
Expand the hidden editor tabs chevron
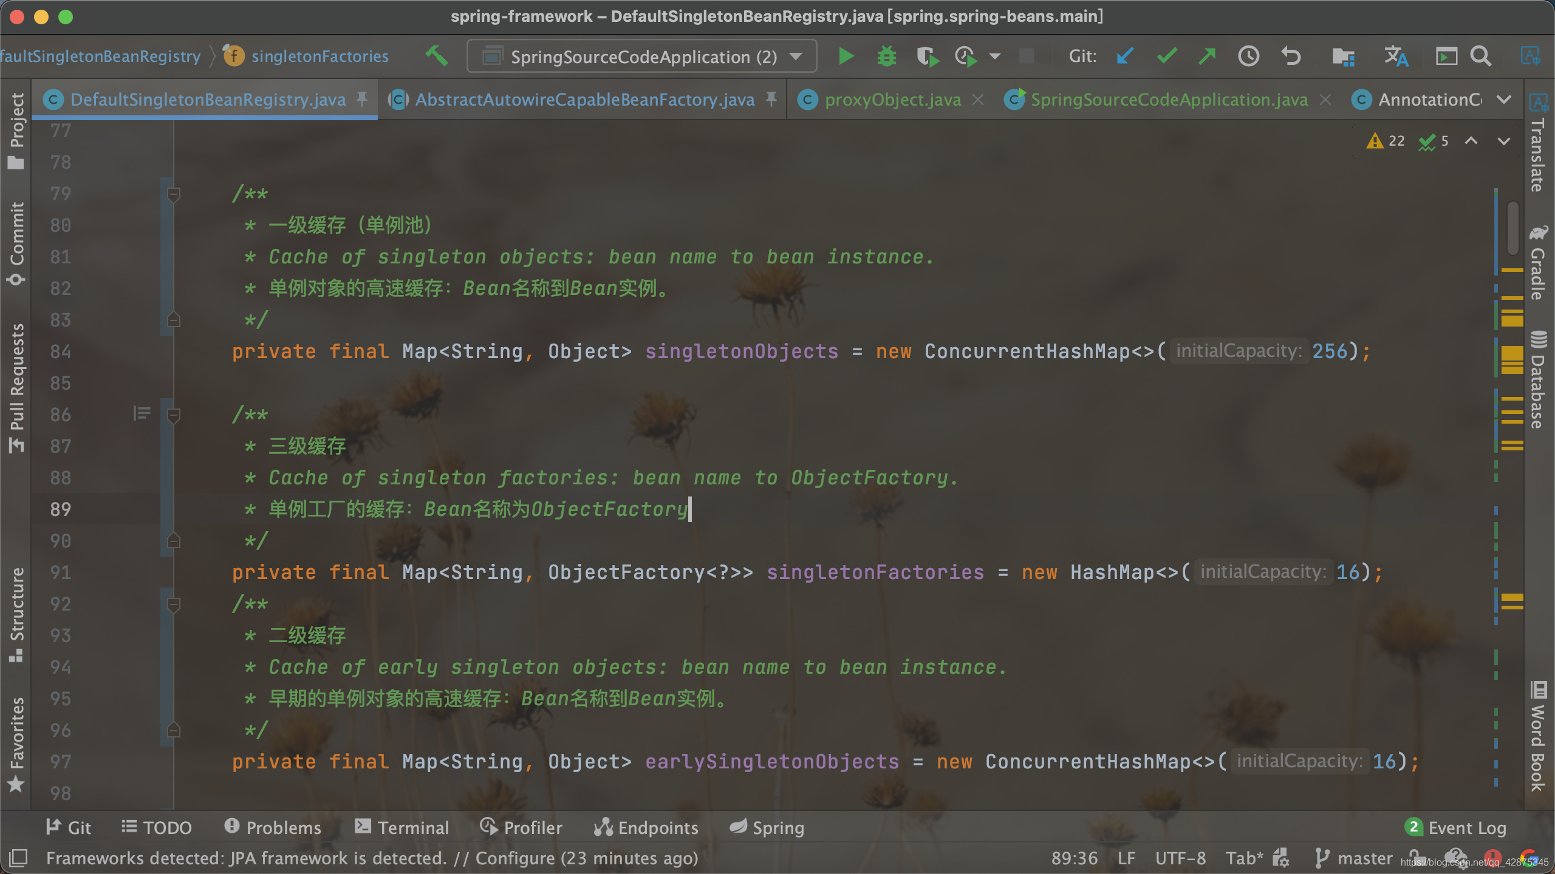click(x=1504, y=100)
